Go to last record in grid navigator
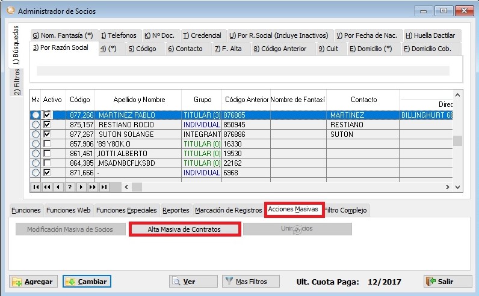Screen dimensions: 479x296 [x=104, y=187]
